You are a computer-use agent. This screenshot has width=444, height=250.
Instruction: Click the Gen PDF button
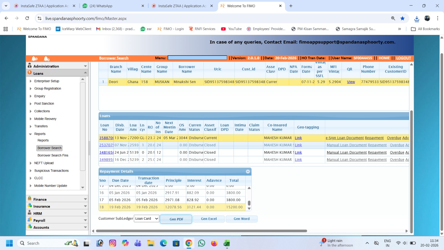tap(176, 219)
